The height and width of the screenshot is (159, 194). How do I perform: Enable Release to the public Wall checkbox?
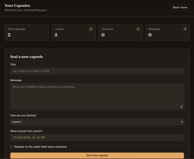point(12,147)
